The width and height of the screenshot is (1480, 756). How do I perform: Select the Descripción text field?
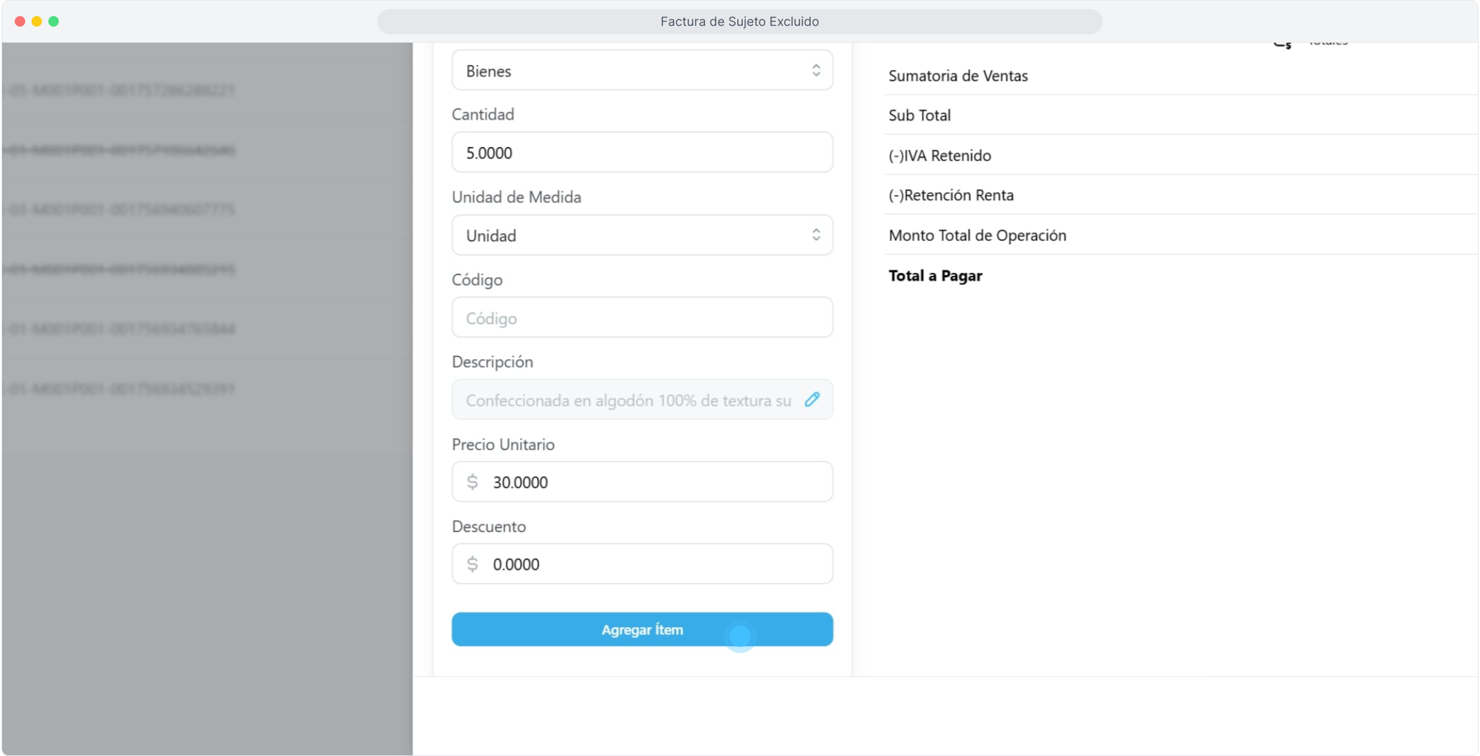pos(627,400)
